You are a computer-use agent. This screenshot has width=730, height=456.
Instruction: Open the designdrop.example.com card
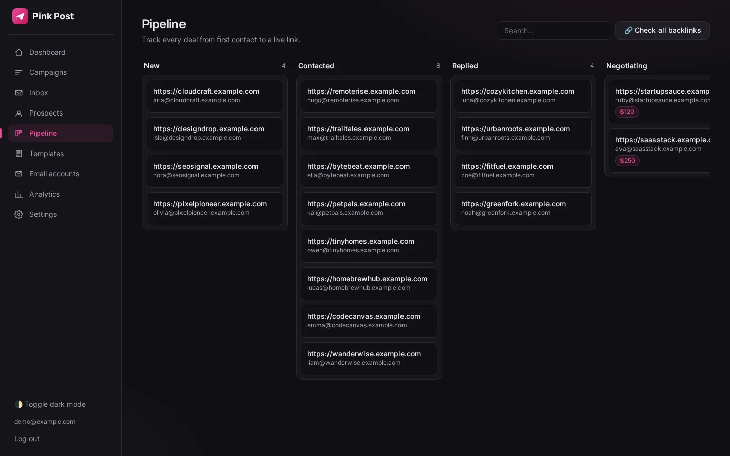coord(215,134)
